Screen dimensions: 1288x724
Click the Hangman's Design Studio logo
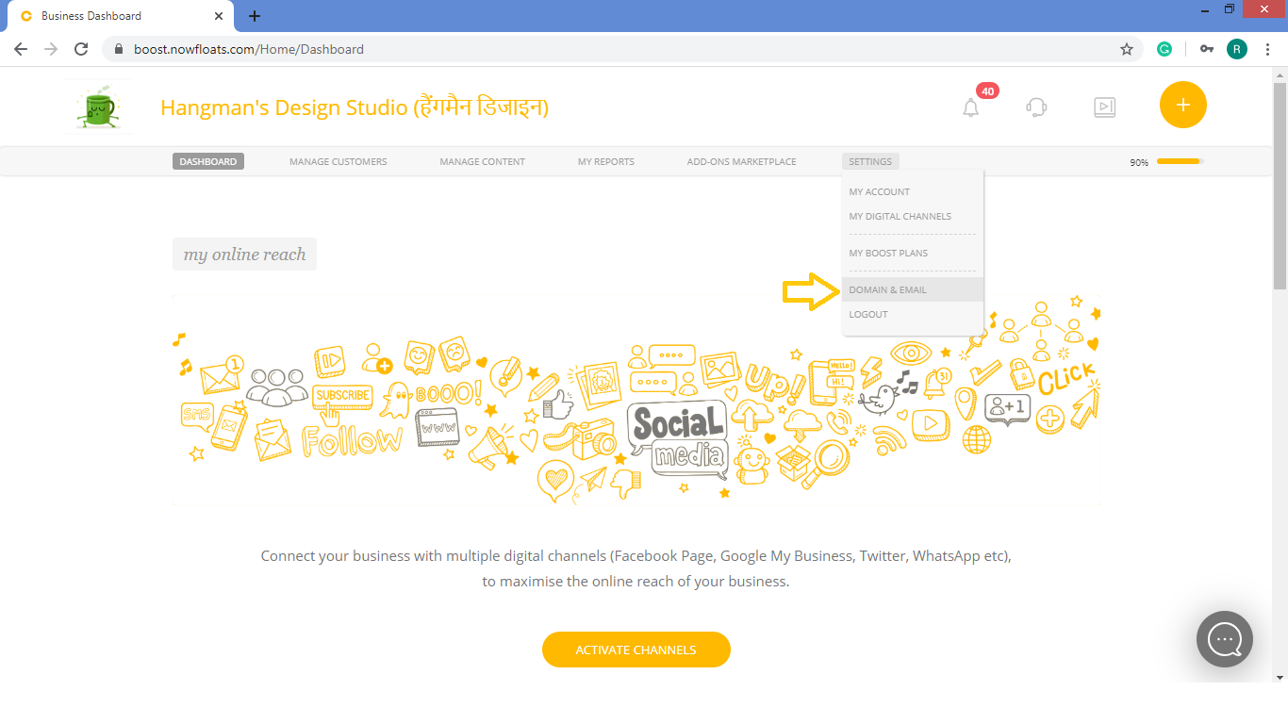click(x=97, y=105)
